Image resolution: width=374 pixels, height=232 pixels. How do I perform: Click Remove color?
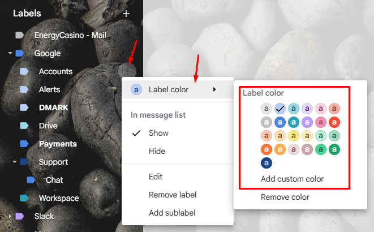[x=285, y=197]
